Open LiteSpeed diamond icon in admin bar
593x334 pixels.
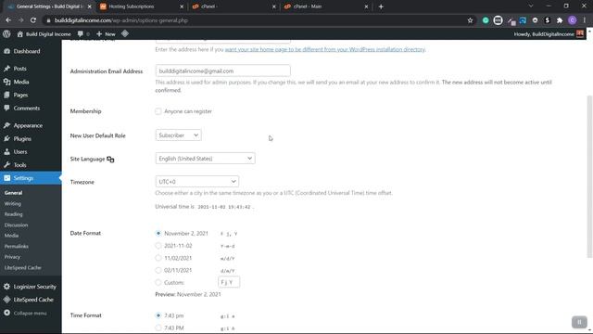click(x=125, y=33)
